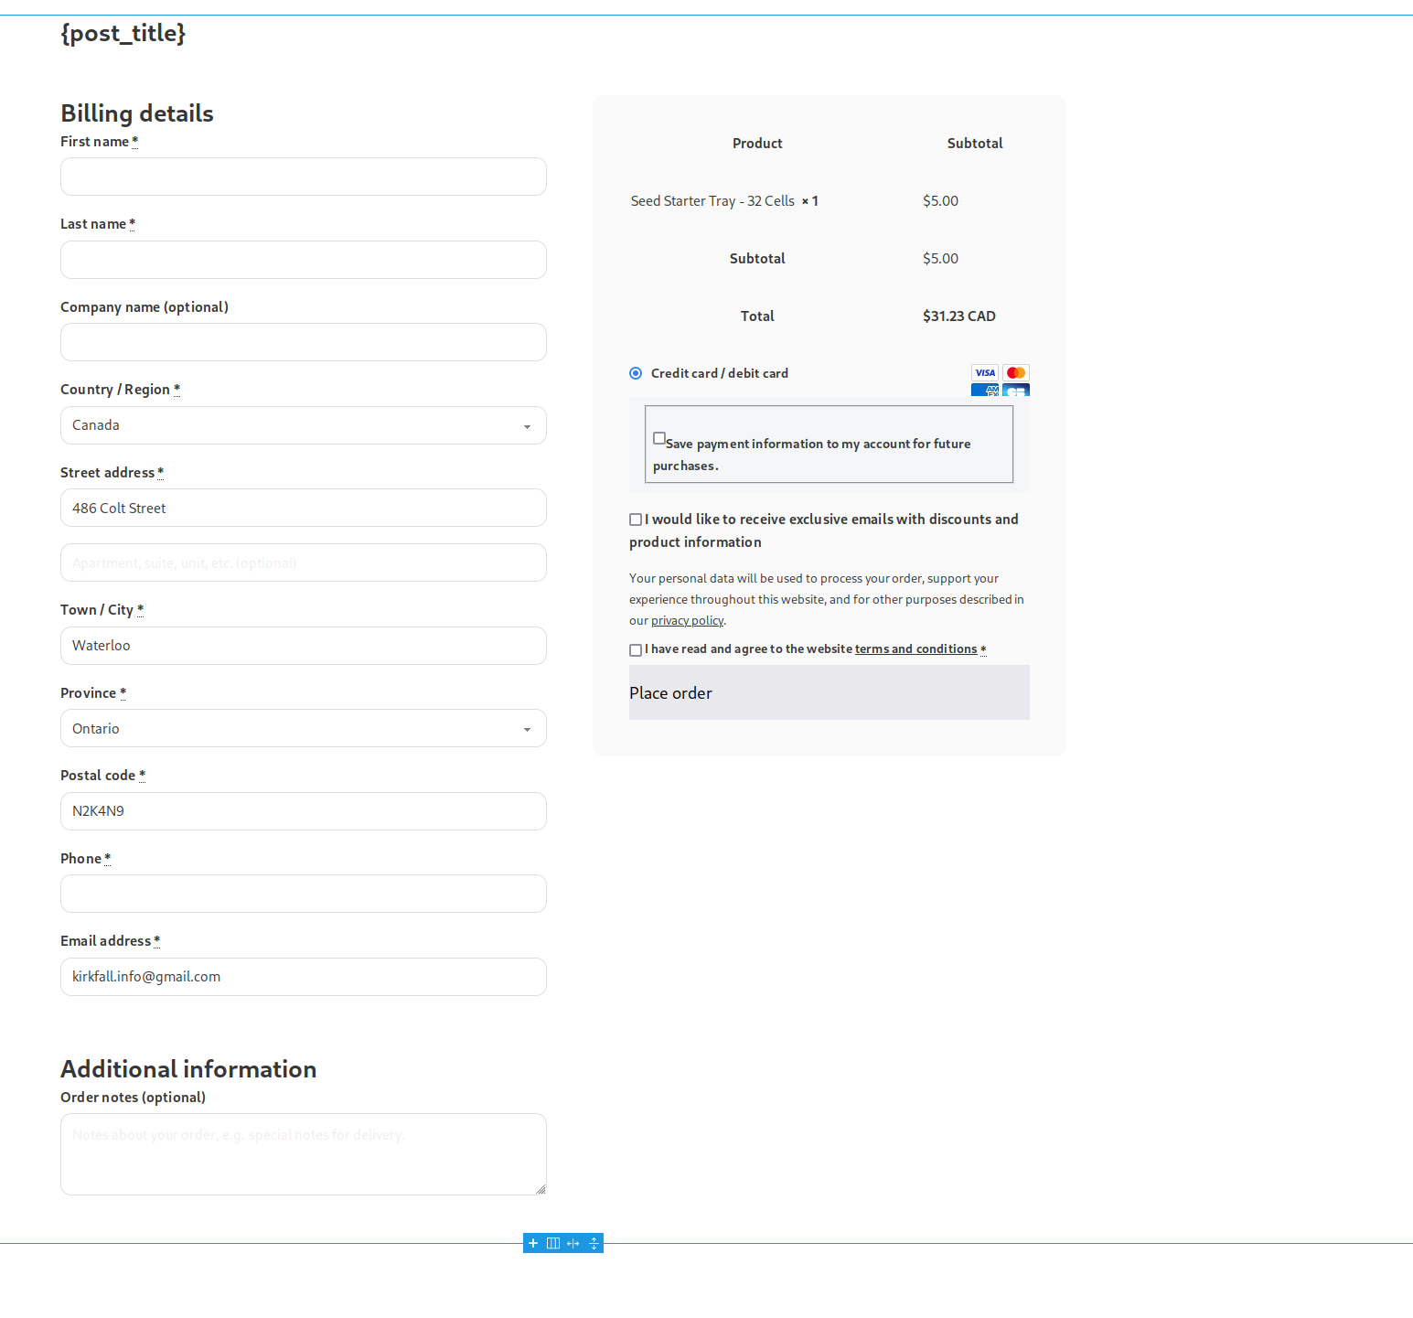Click into the First name field
The width and height of the screenshot is (1413, 1318).
point(303,177)
